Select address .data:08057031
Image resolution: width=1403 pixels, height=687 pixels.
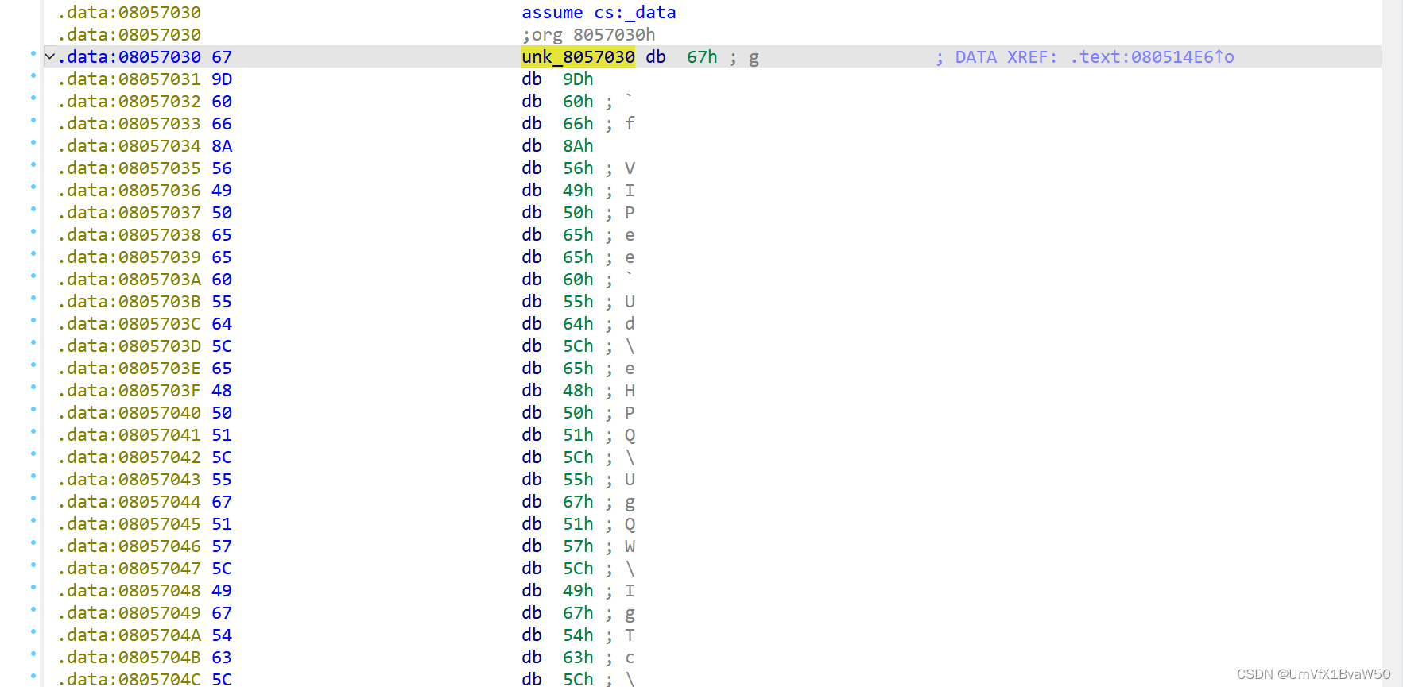pyautogui.click(x=129, y=79)
